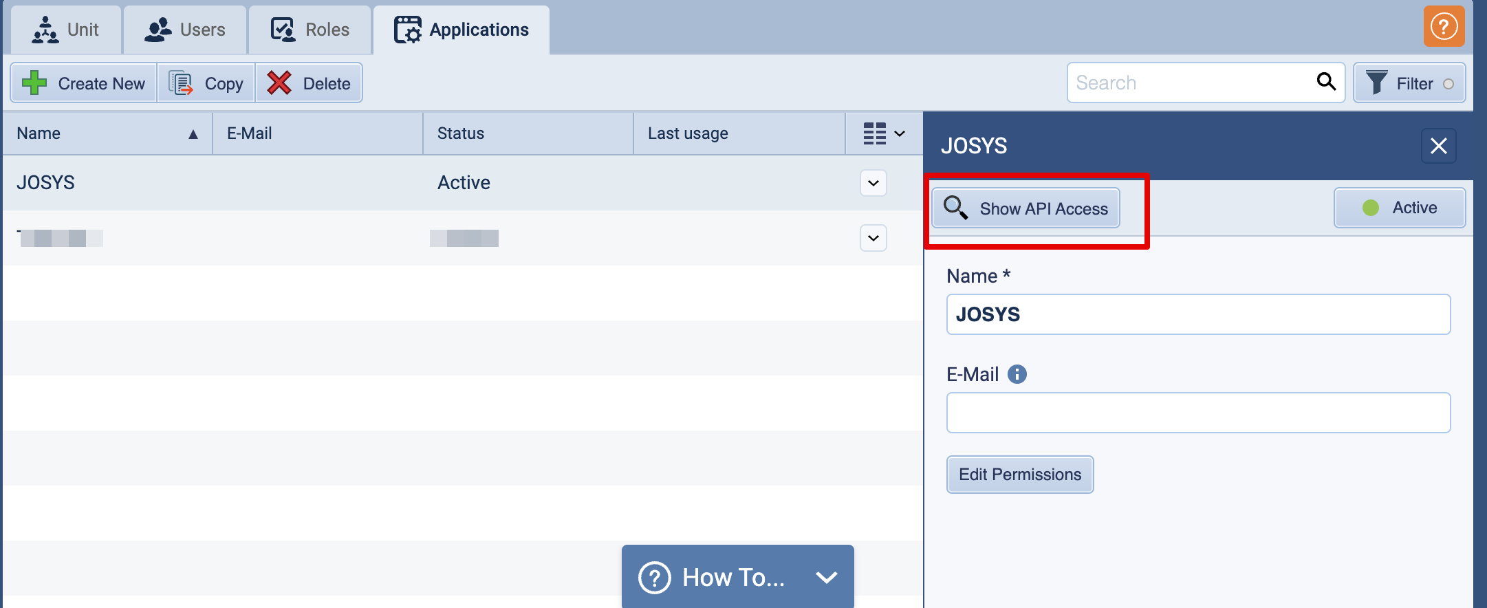Delete the selected application
1487x608 pixels.
tap(309, 83)
